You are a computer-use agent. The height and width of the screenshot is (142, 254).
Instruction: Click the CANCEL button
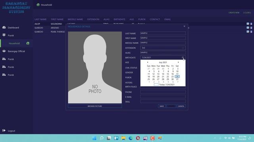[x=181, y=106]
